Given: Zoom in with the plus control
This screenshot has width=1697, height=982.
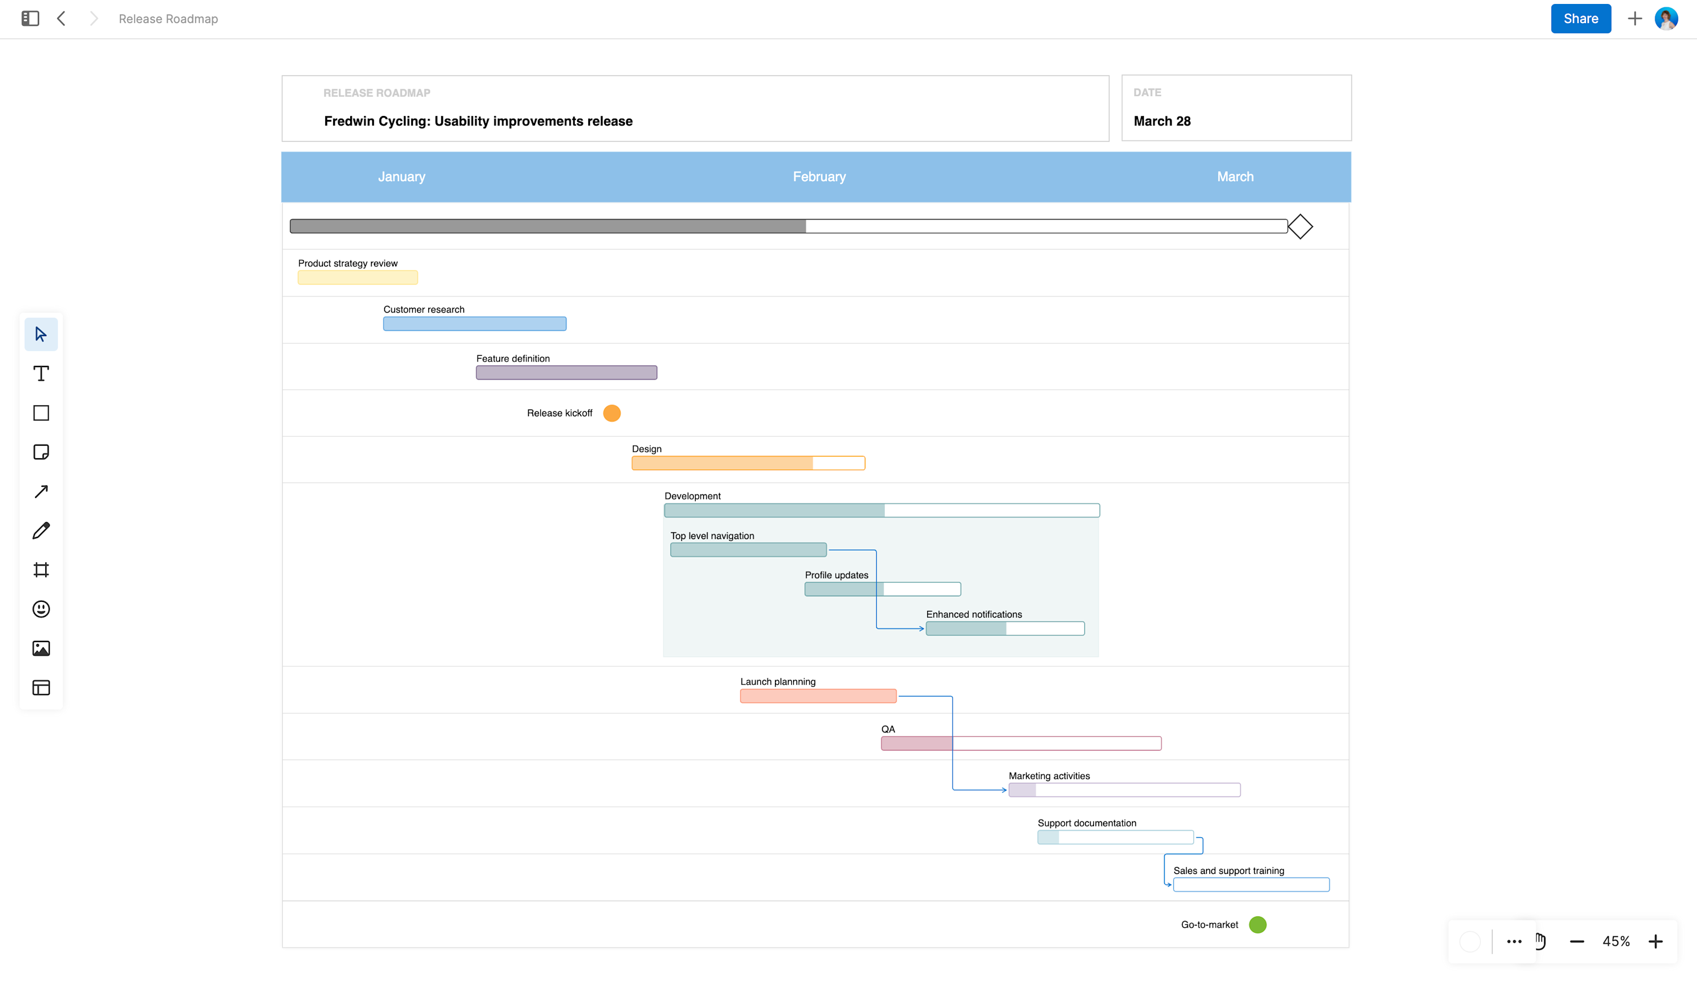Looking at the screenshot, I should [1655, 941].
